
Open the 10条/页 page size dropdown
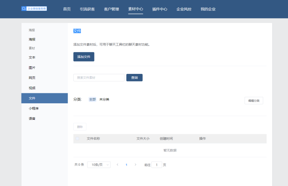click(99, 165)
